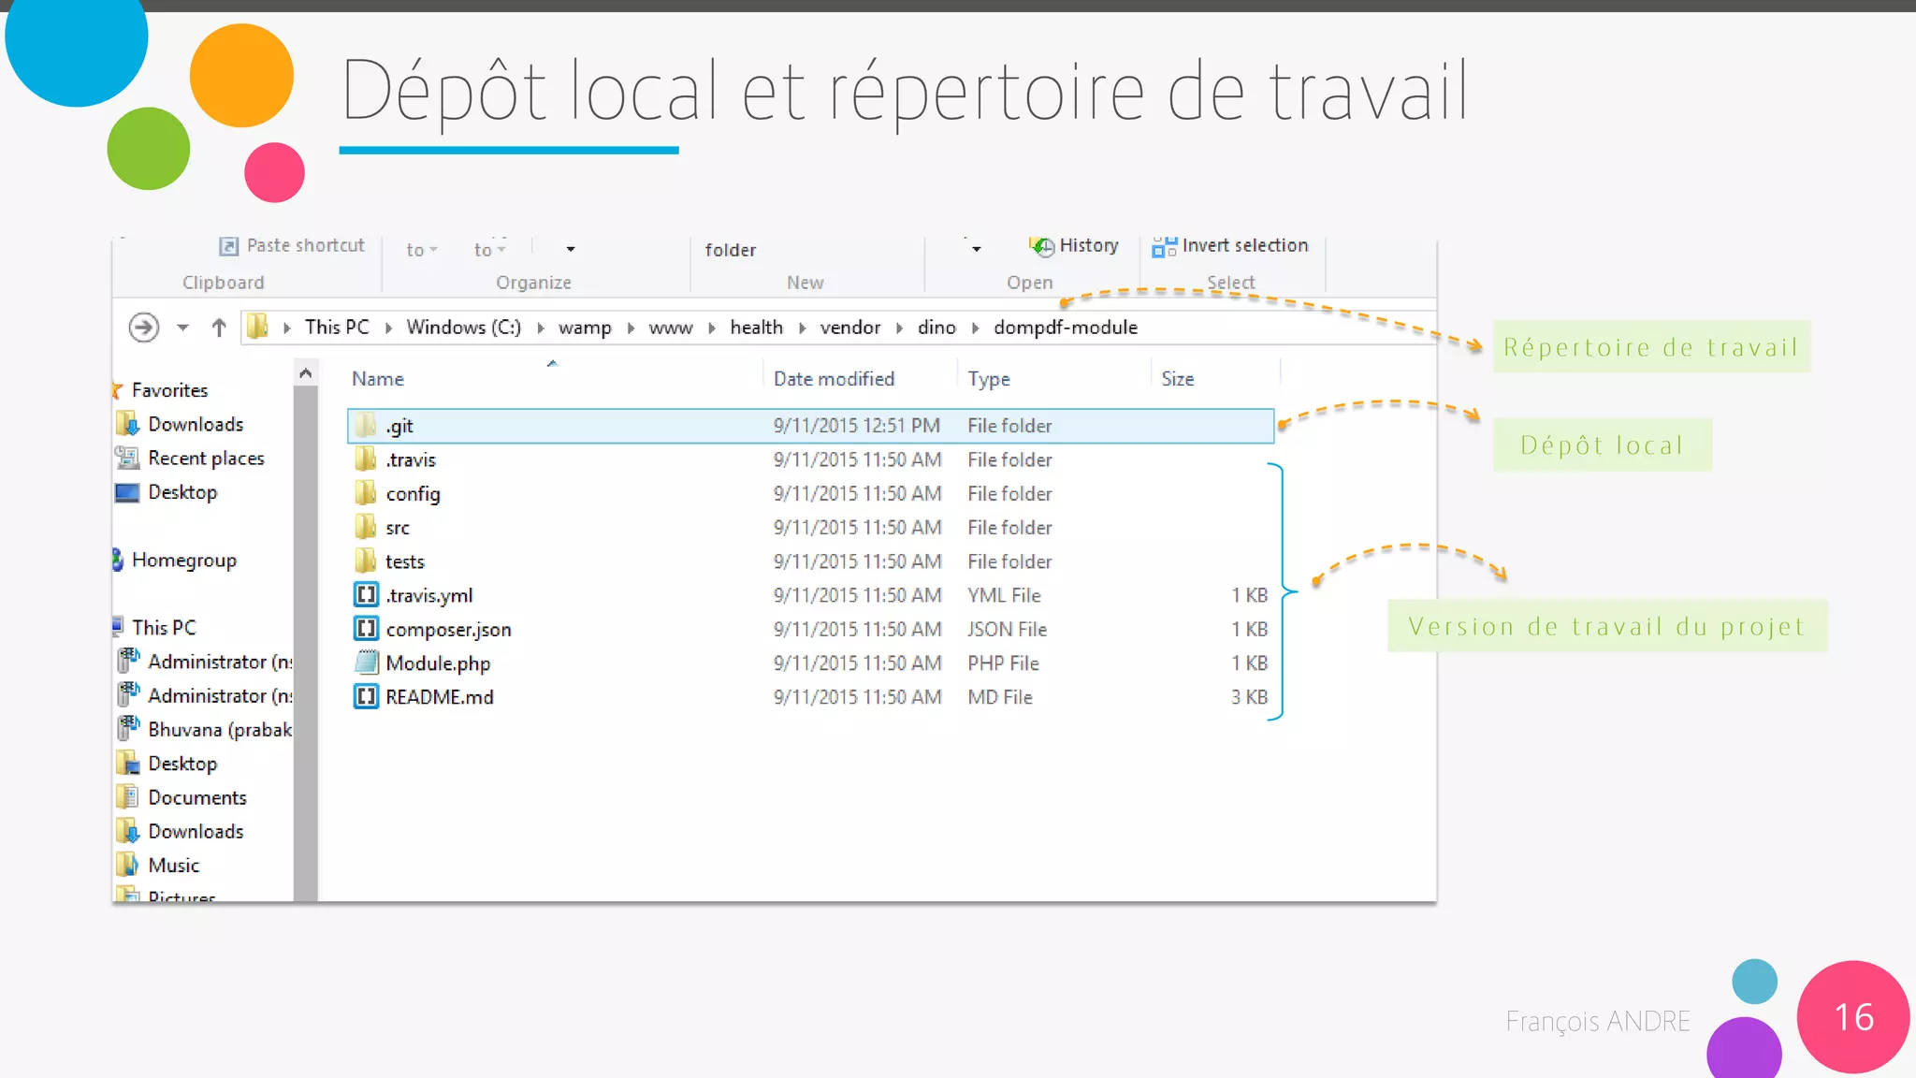Click navigation pane scroll up arrow

point(305,373)
